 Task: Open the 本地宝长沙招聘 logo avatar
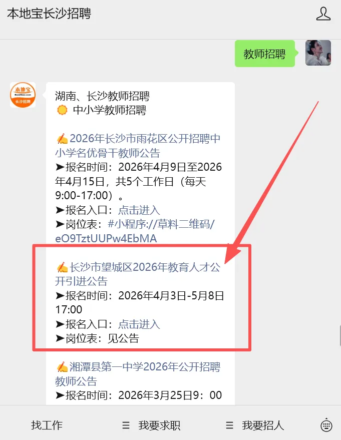coord(23,95)
